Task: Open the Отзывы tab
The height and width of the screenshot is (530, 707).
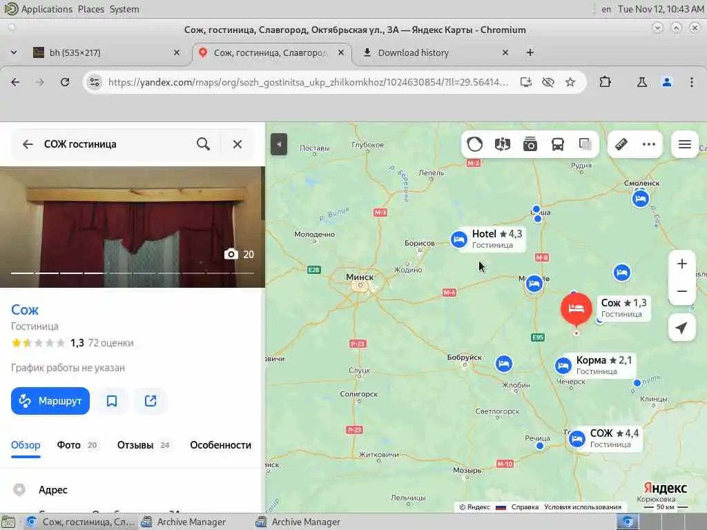Action: click(144, 445)
